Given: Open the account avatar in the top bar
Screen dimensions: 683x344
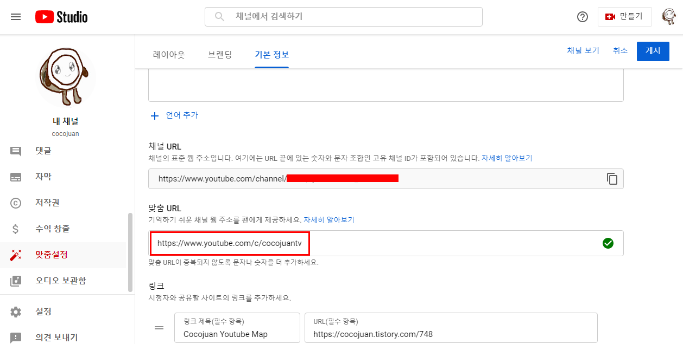Looking at the screenshot, I should 668,17.
